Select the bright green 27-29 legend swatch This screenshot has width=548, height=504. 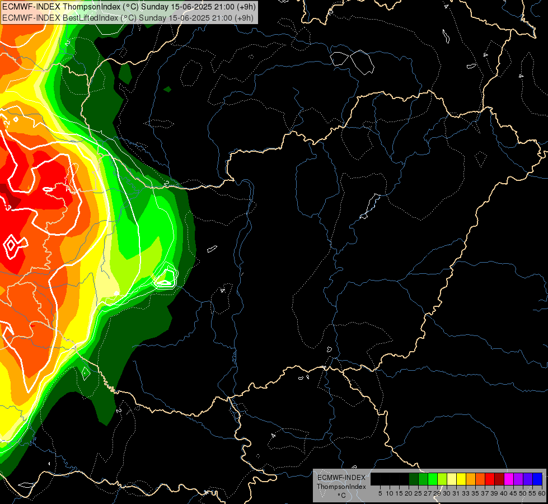click(x=433, y=479)
